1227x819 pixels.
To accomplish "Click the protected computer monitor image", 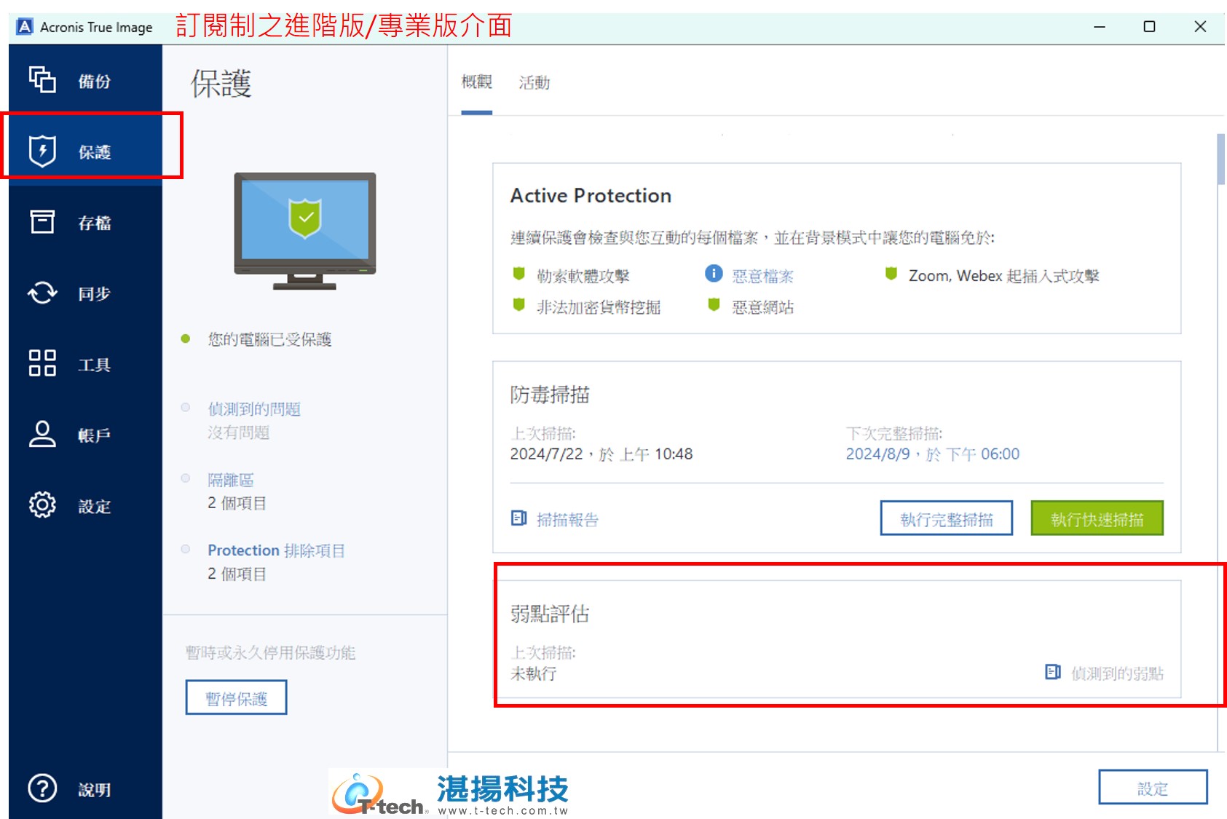I will click(x=304, y=231).
